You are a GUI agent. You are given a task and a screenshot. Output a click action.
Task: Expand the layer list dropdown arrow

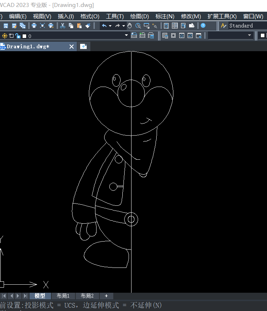tap(126, 35)
